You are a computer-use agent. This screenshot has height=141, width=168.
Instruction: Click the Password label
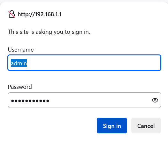tap(20, 87)
